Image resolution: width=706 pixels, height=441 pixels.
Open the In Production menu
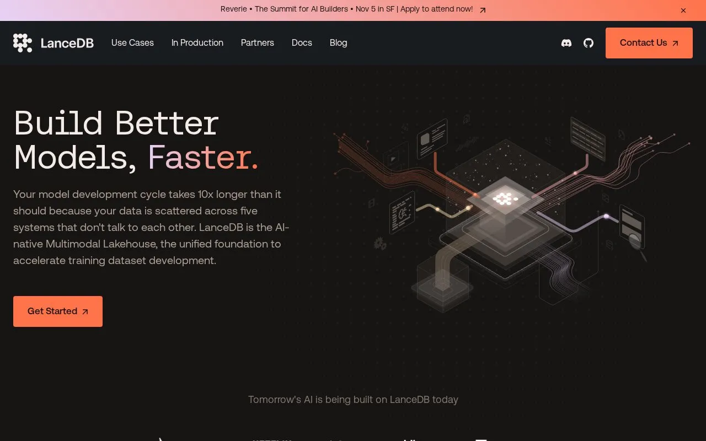(197, 42)
